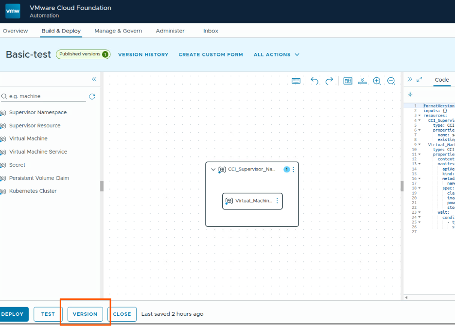455x326 pixels.
Task: Click the VERSION button
Action: click(85, 314)
